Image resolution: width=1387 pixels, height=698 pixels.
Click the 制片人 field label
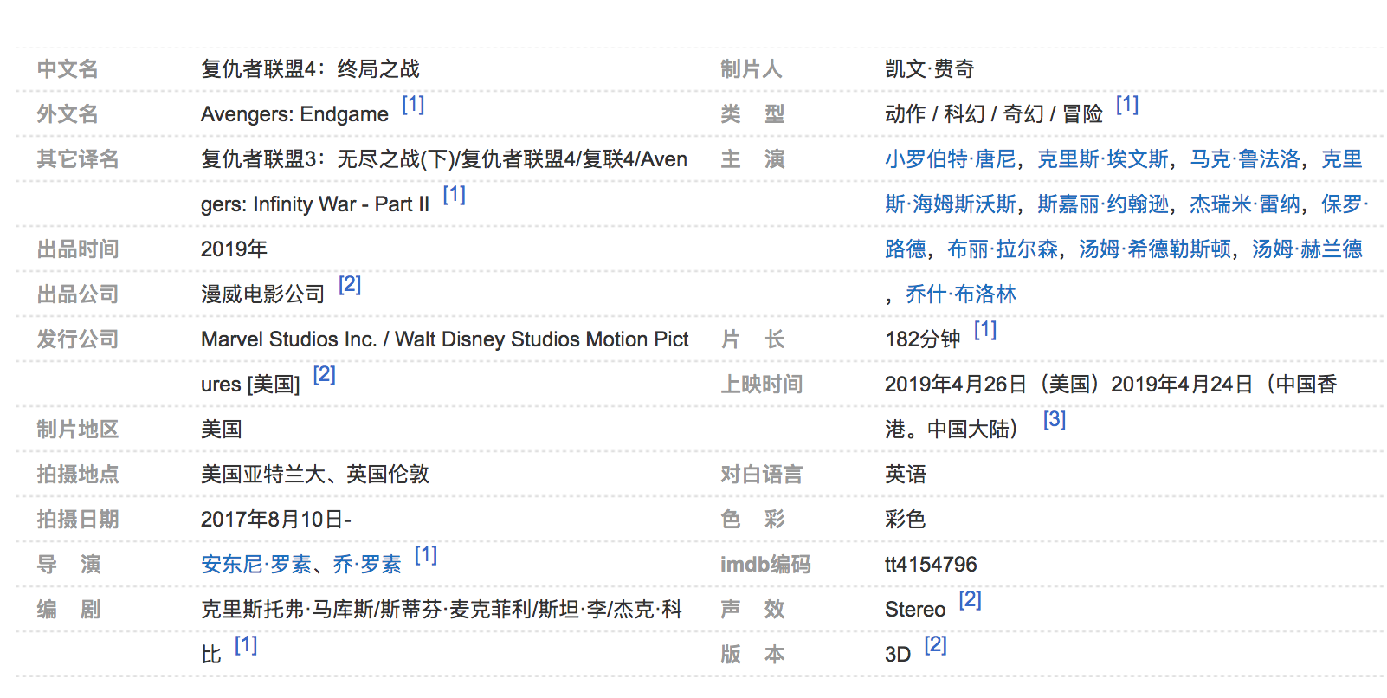click(752, 69)
